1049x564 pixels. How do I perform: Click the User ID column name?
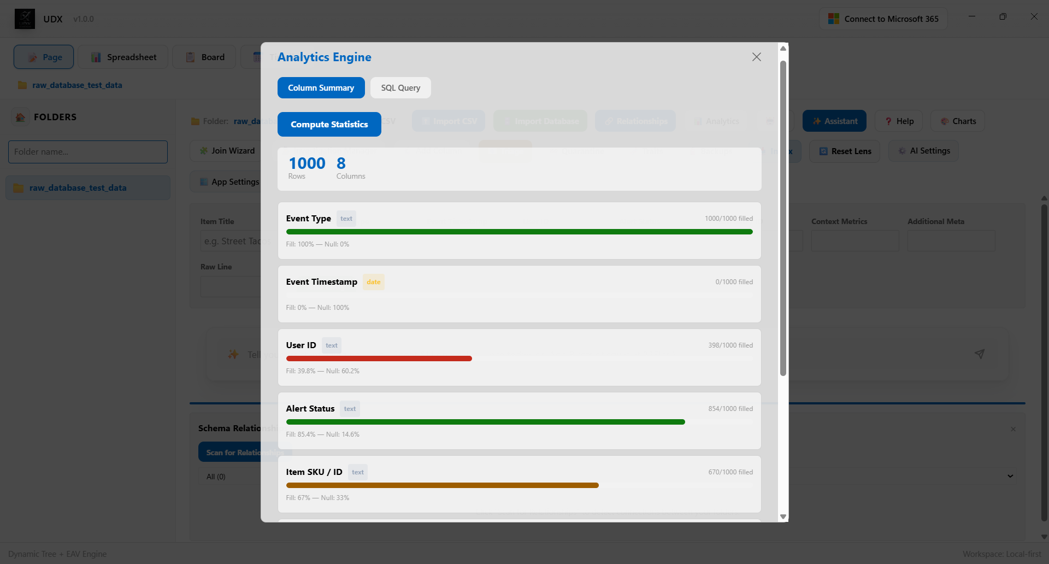click(x=301, y=345)
